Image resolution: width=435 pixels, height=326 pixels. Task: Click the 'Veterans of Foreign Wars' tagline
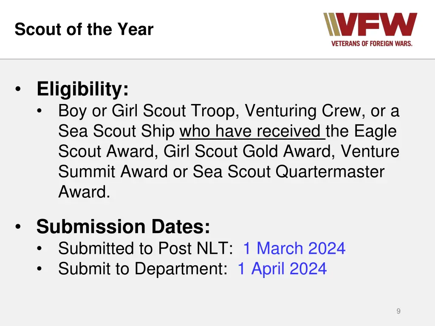(372, 43)
